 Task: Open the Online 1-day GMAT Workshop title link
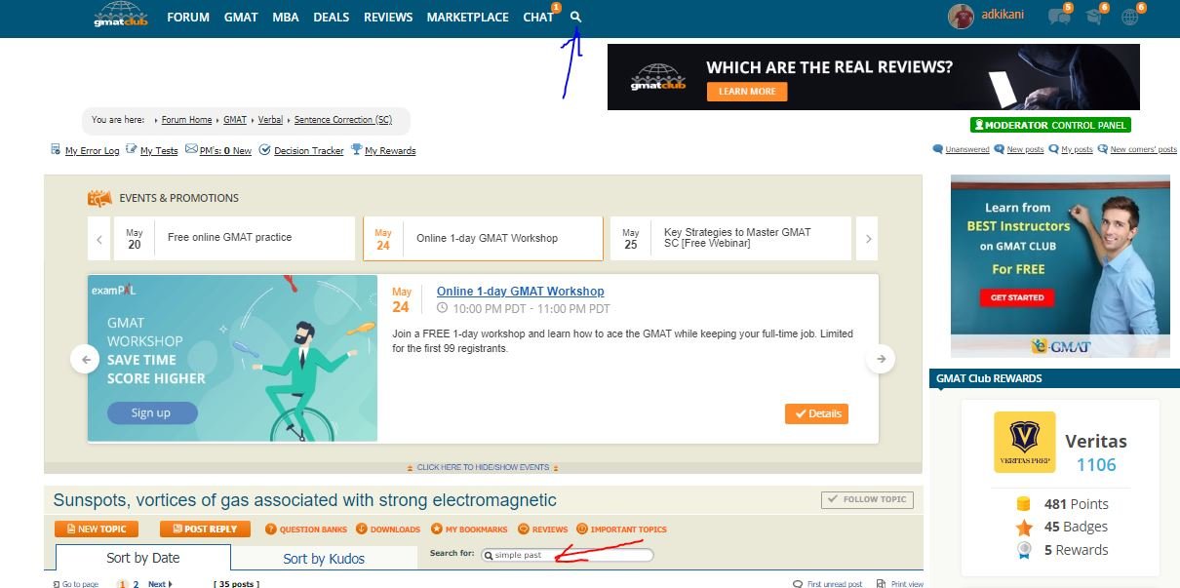521,292
